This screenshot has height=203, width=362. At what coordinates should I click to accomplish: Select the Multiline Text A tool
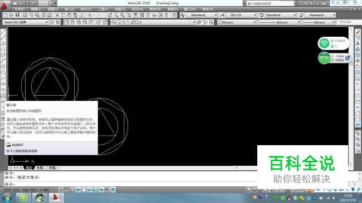[x=3, y=136]
